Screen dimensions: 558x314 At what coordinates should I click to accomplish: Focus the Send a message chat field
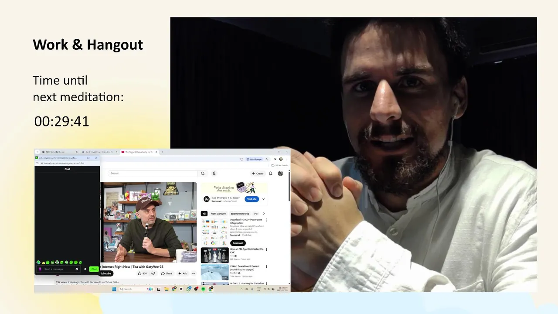pos(58,269)
